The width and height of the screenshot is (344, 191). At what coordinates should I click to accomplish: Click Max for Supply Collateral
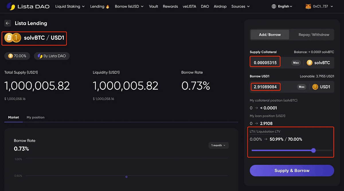(296, 63)
